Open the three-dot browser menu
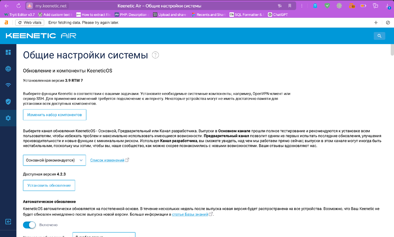This screenshot has height=237, width=394. 302,6
